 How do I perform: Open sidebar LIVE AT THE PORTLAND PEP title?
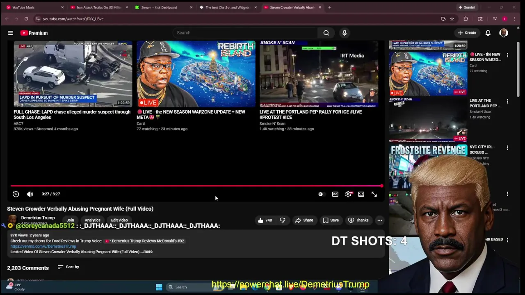(x=485, y=103)
